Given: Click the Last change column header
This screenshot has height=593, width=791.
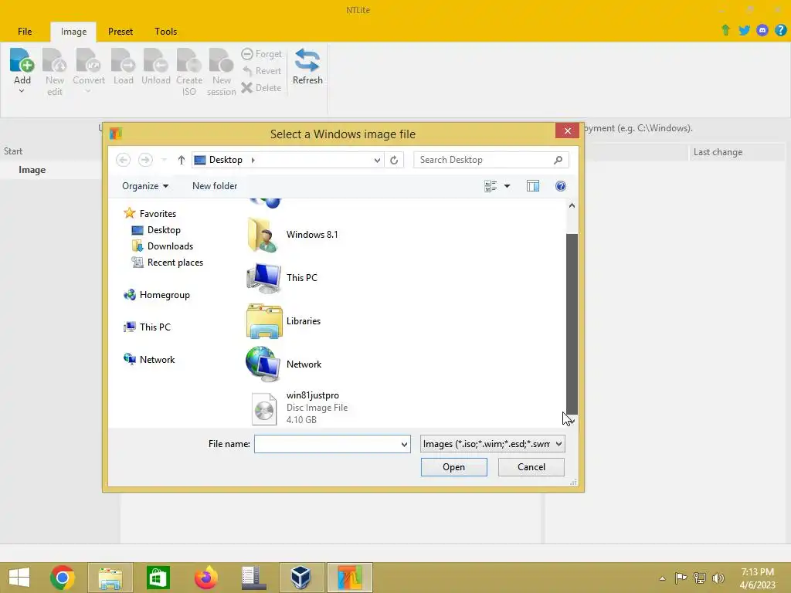Looking at the screenshot, I should click(718, 152).
